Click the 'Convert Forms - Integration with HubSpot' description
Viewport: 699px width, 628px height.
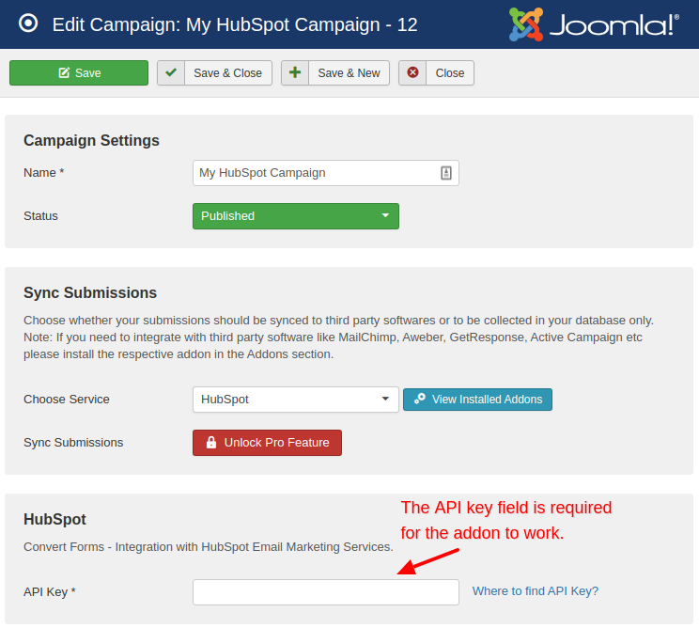(x=209, y=547)
